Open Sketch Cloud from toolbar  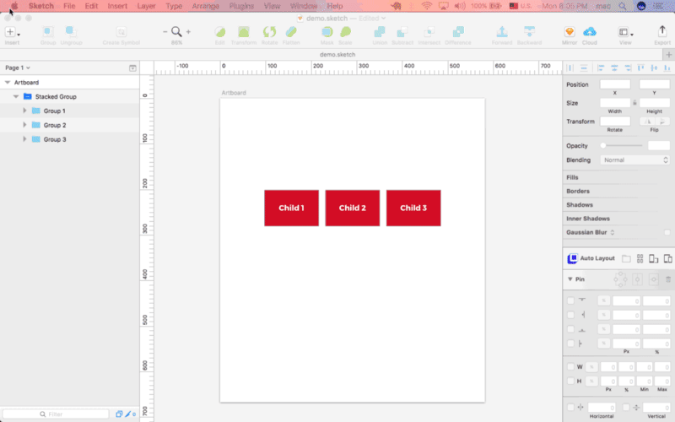589,32
